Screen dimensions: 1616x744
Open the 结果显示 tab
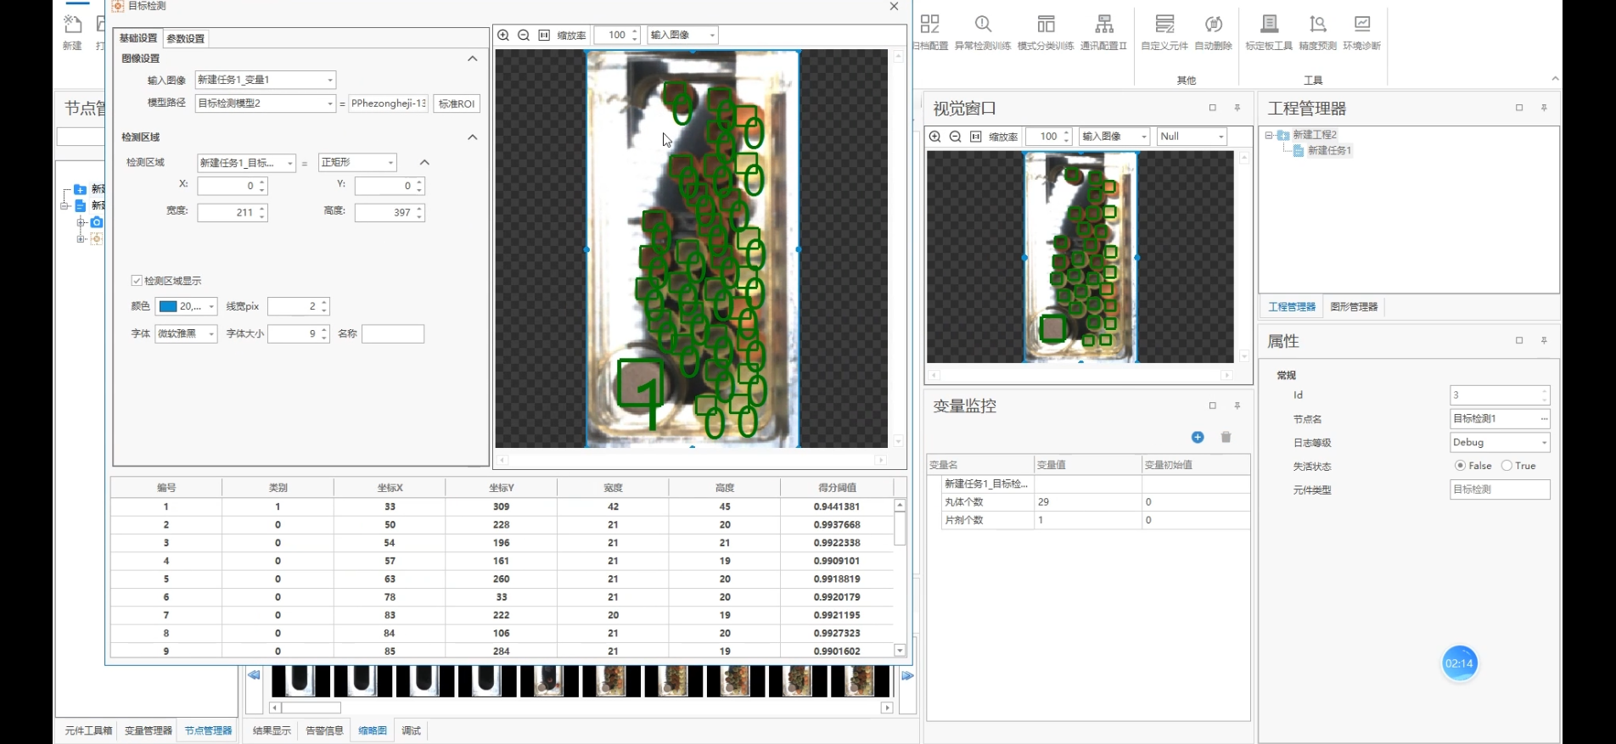click(x=272, y=730)
